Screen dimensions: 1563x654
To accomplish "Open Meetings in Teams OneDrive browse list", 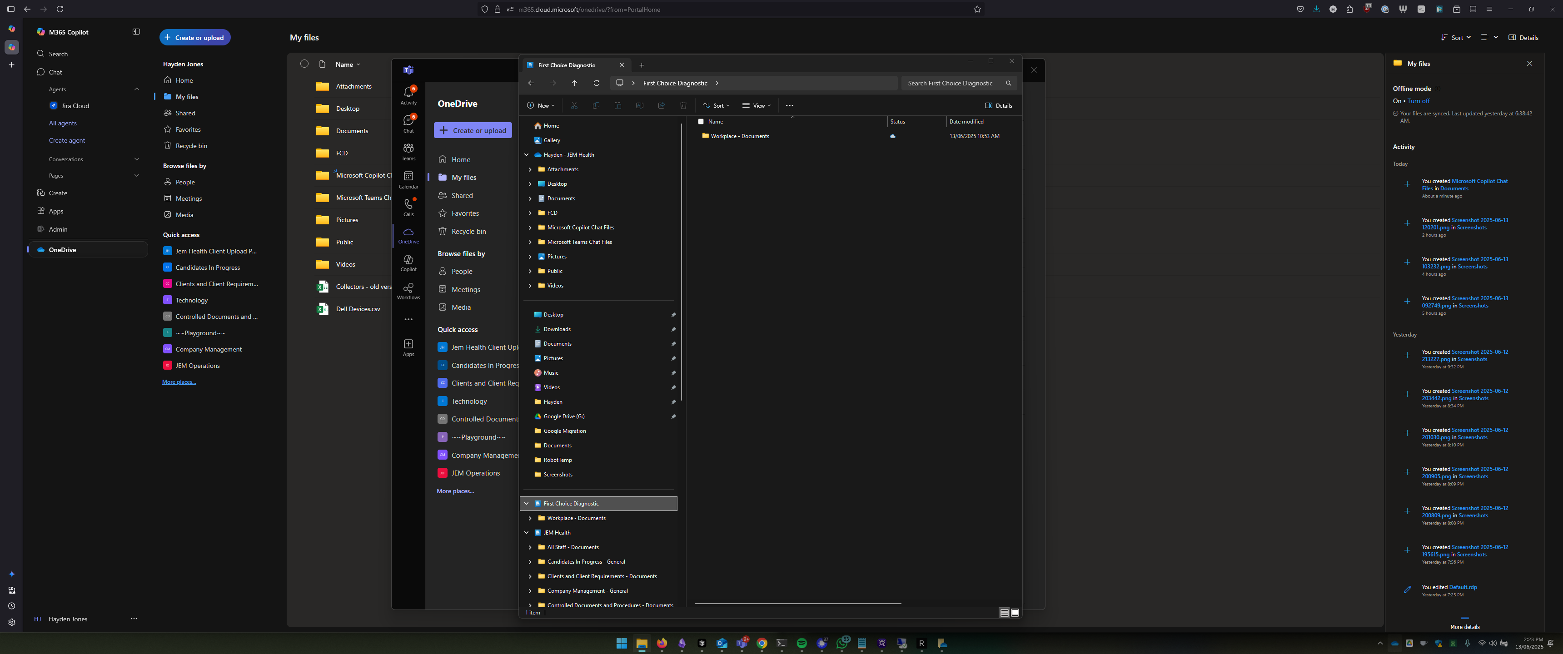I will point(459,289).
